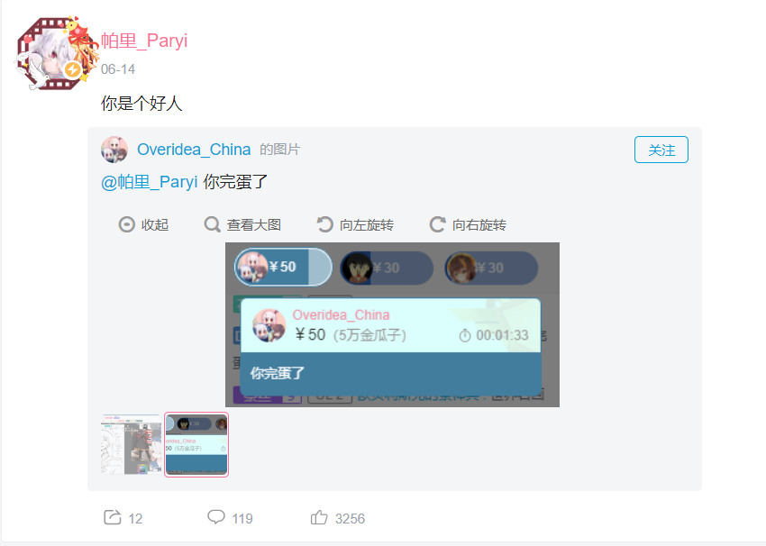Click the @帕里_Paryi mention link
Screen dimensions: 766x546
[x=149, y=182]
